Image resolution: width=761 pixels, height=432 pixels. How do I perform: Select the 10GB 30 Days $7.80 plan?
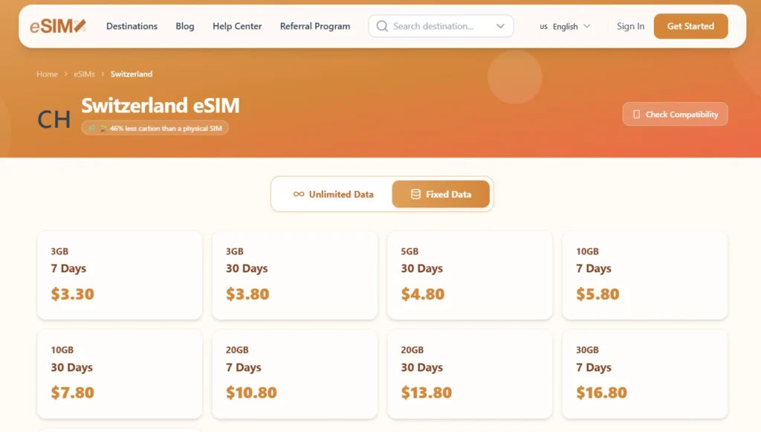point(120,374)
